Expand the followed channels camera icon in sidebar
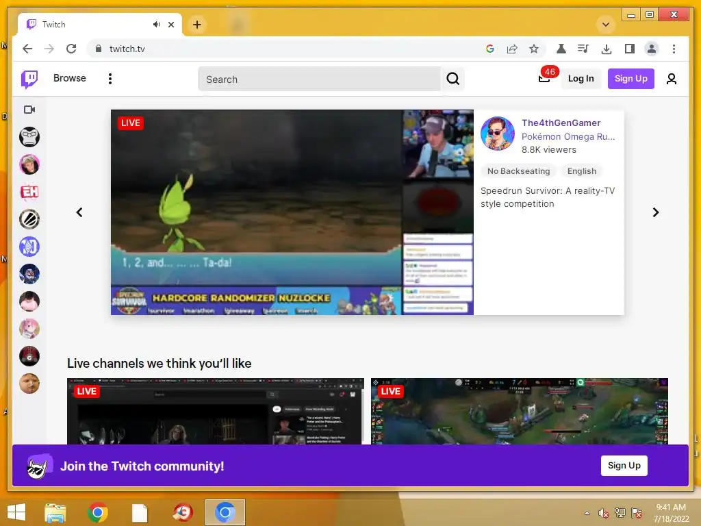The image size is (701, 526). point(29,110)
